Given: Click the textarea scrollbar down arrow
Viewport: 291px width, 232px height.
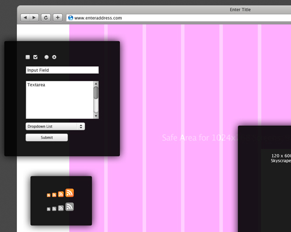Looking at the screenshot, I should 96,116.
